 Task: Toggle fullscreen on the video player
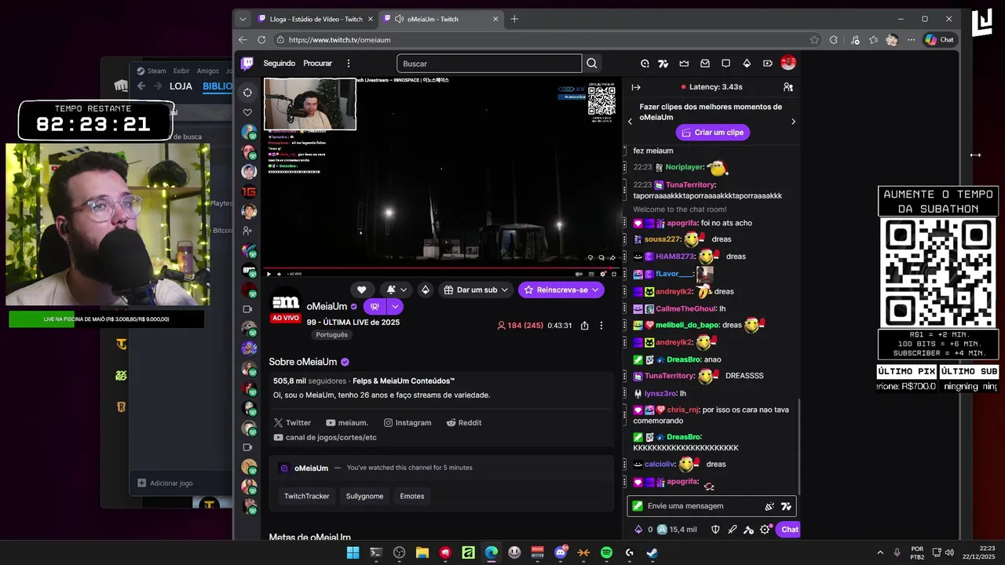[x=613, y=274]
